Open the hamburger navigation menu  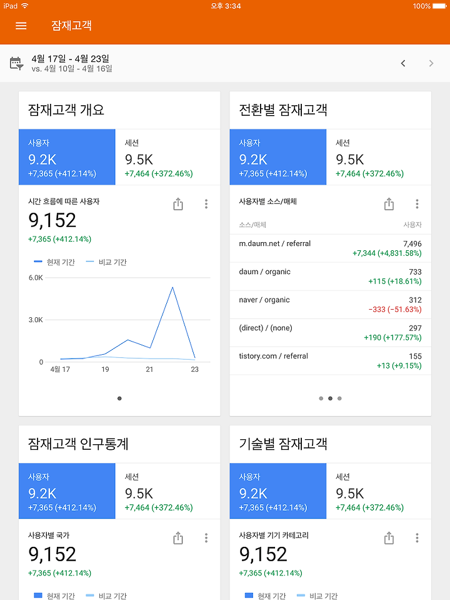point(21,26)
